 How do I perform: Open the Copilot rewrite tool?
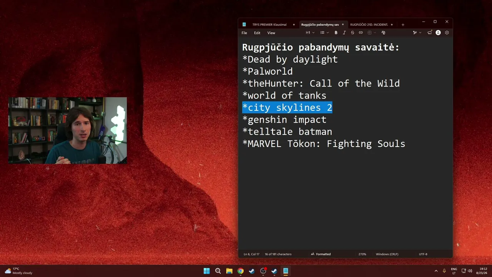click(415, 33)
